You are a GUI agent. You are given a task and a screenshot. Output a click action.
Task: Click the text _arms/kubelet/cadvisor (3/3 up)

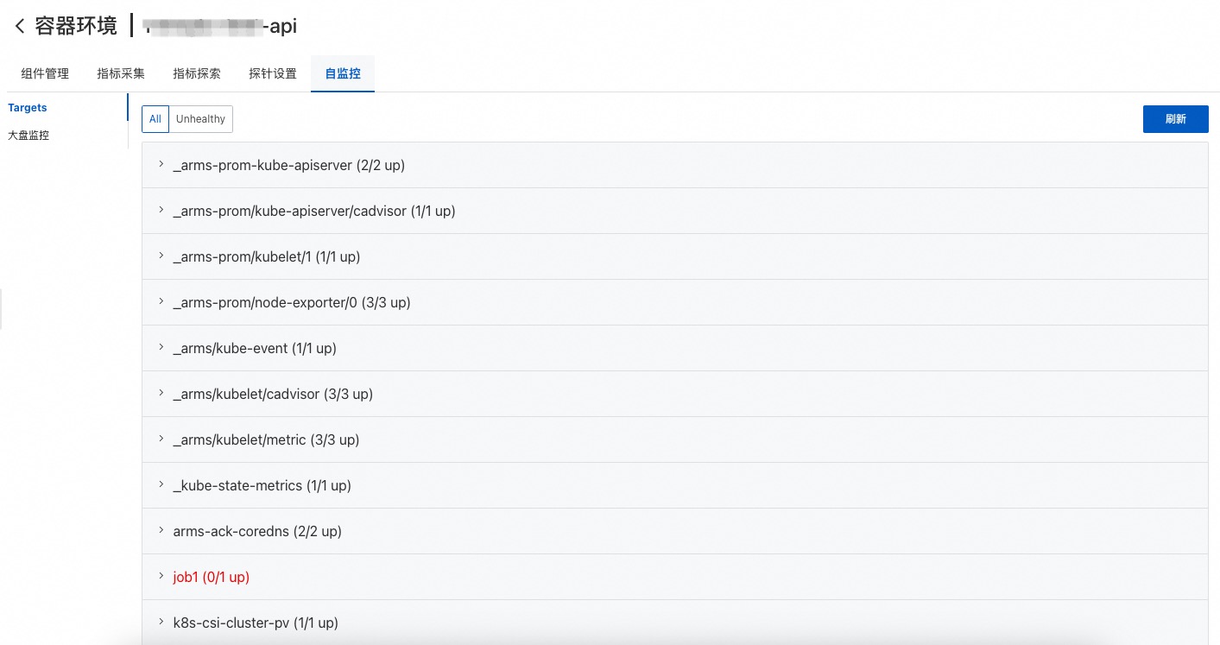pyautogui.click(x=273, y=394)
